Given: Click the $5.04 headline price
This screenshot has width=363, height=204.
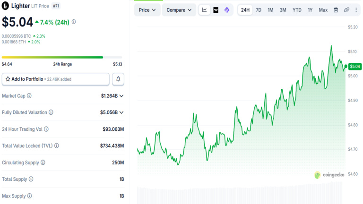Looking at the screenshot, I should pos(17,22).
